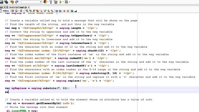
Task: Shift line left icon
Action: click(57, 11)
